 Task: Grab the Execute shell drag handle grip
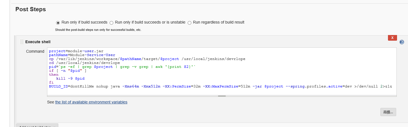tap(21, 42)
